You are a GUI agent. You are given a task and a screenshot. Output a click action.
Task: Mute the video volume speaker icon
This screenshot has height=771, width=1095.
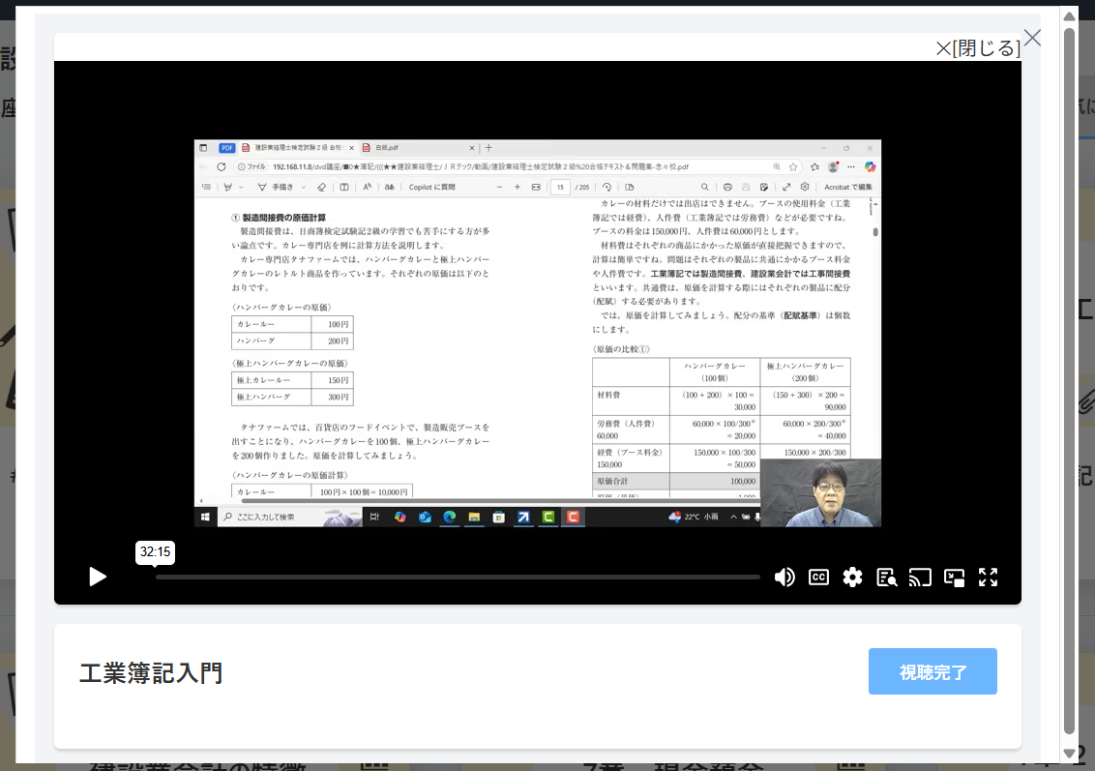pyautogui.click(x=784, y=578)
